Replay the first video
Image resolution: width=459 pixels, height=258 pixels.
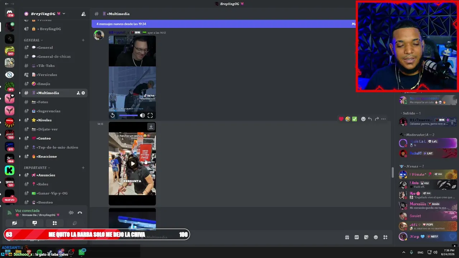(x=113, y=115)
